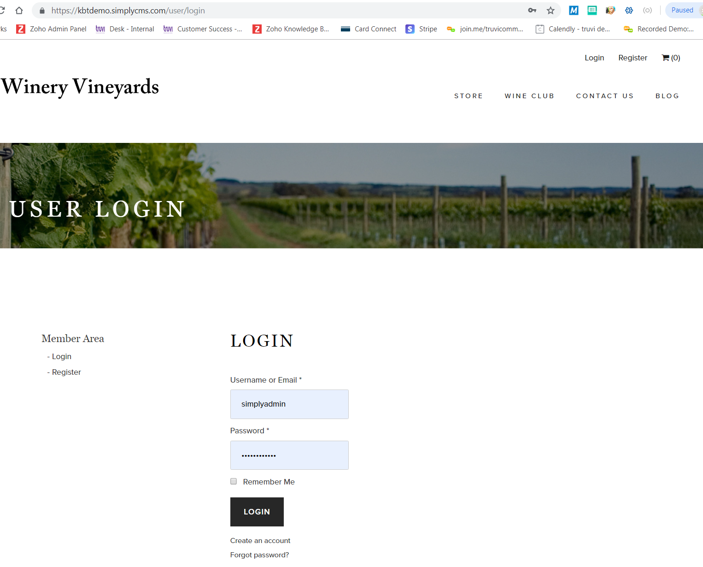The height and width of the screenshot is (567, 703).
Task: Open the Stripe bookmark
Action: pos(422,29)
